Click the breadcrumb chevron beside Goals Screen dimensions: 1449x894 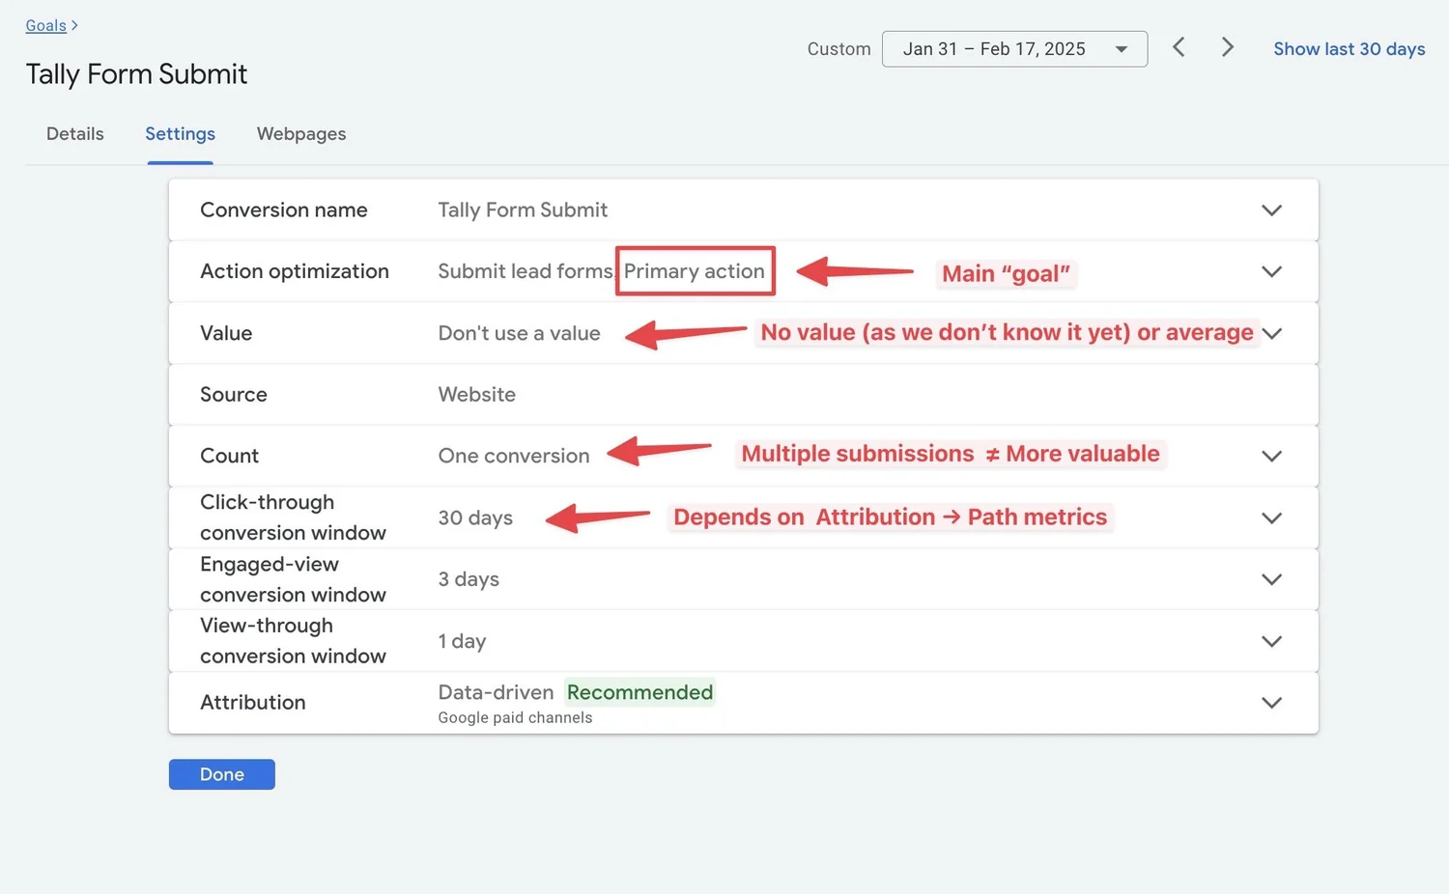pyautogui.click(x=73, y=25)
